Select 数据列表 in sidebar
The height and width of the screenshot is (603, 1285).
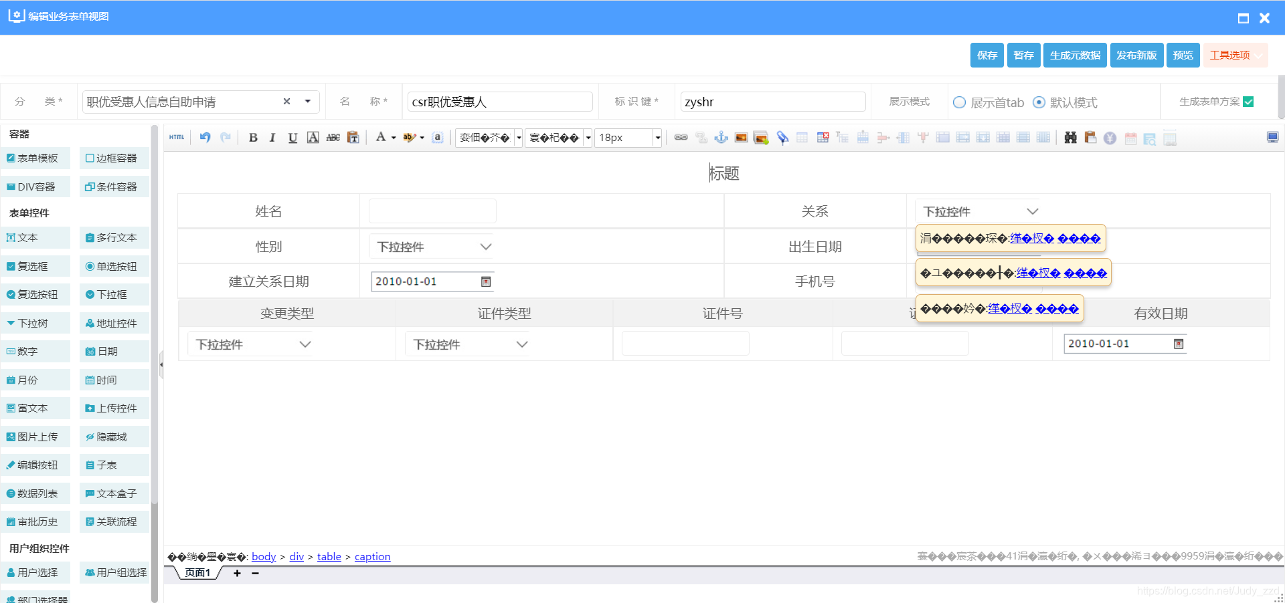click(35, 493)
